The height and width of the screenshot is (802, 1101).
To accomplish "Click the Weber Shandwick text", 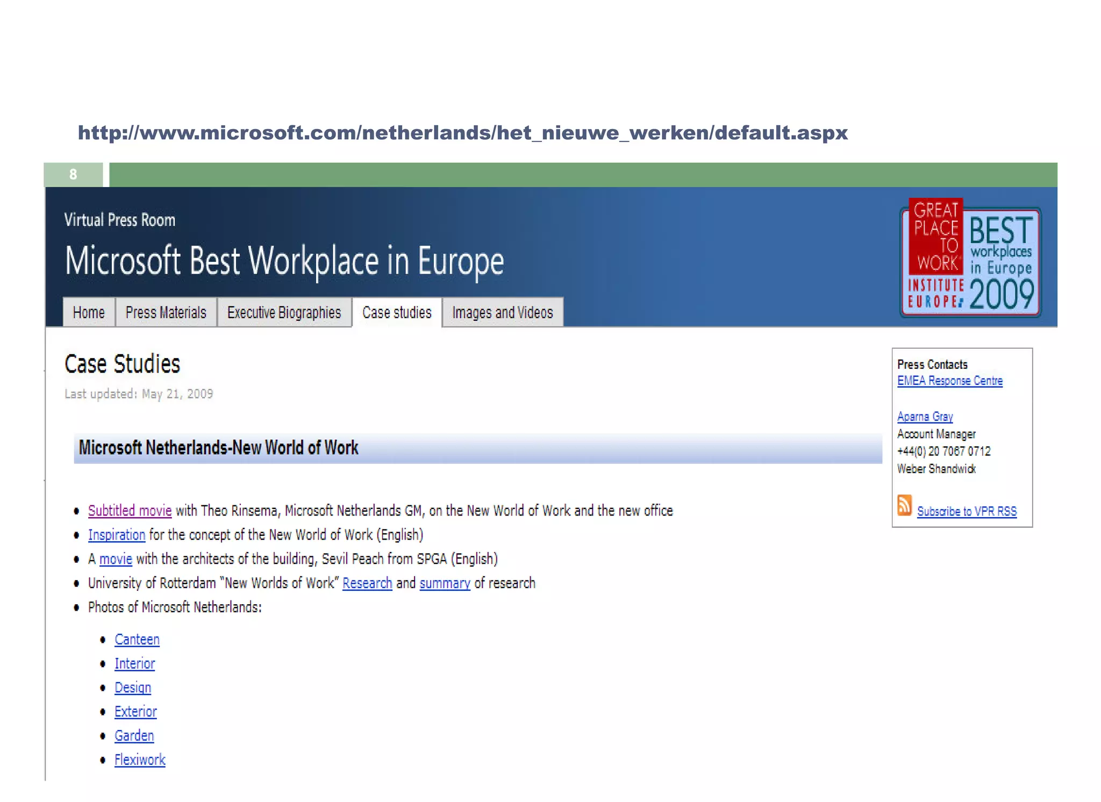I will [936, 469].
